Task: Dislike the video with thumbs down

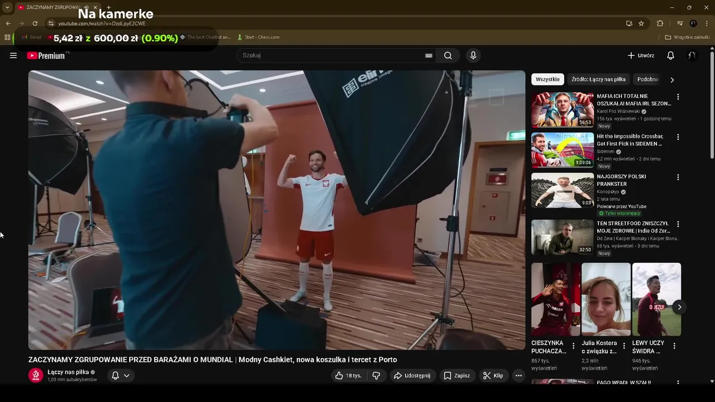Action: tap(376, 376)
